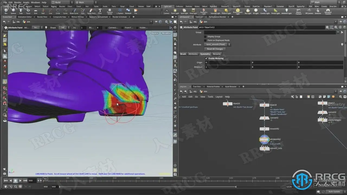Disable the Enable Mirroring checkbox
Image resolution: width=347 pixels, height=195 pixels.
pyautogui.click(x=206, y=58)
